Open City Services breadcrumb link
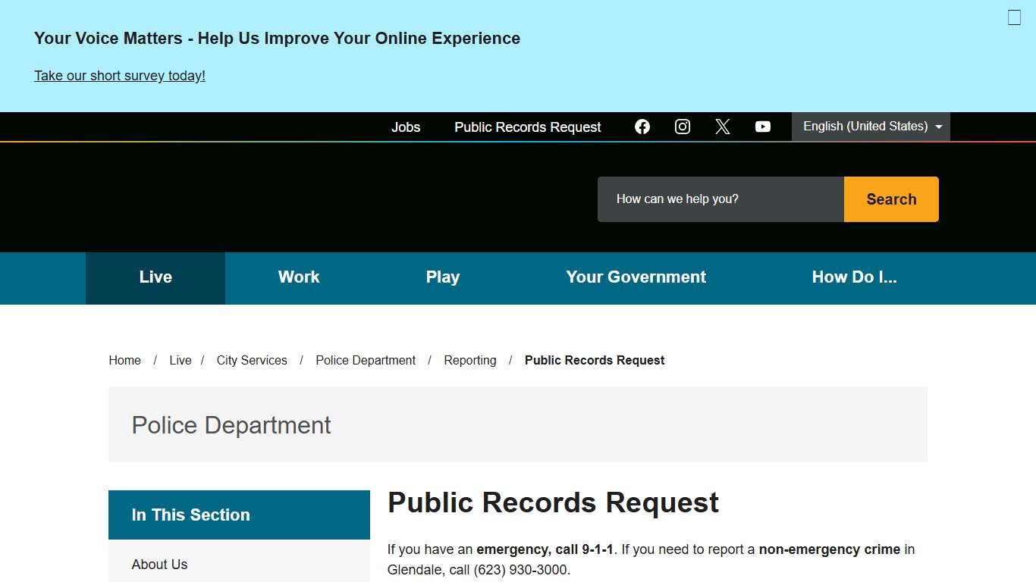This screenshot has height=582, width=1036. 252,360
